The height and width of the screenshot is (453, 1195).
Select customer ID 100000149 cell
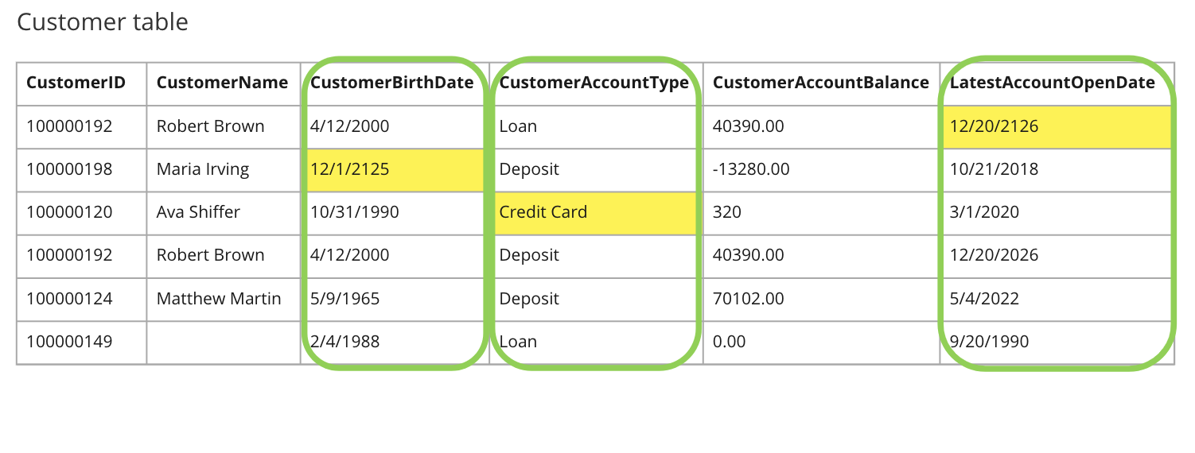pos(69,342)
